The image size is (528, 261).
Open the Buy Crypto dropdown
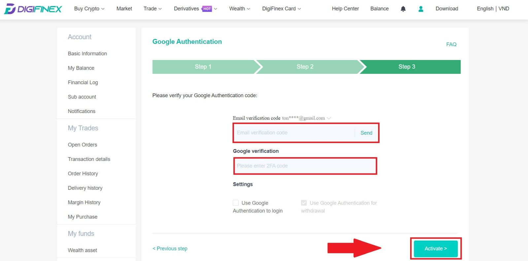click(89, 9)
